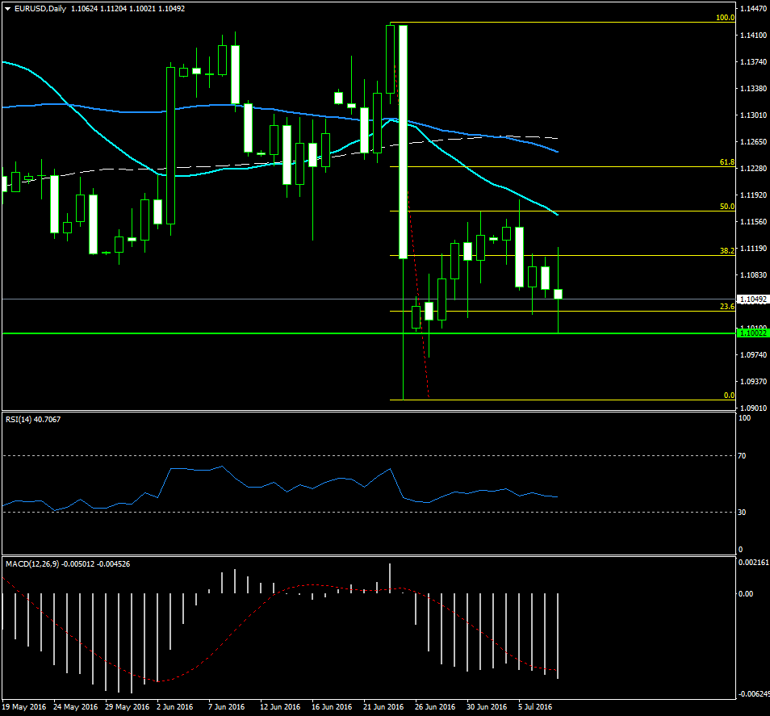Click the EURUSD,Daily chart title text
This screenshot has width=770, height=716.
click(x=40, y=9)
